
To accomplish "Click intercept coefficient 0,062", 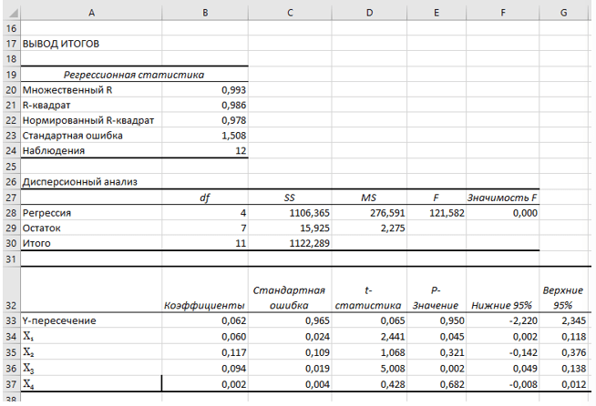I will point(205,320).
